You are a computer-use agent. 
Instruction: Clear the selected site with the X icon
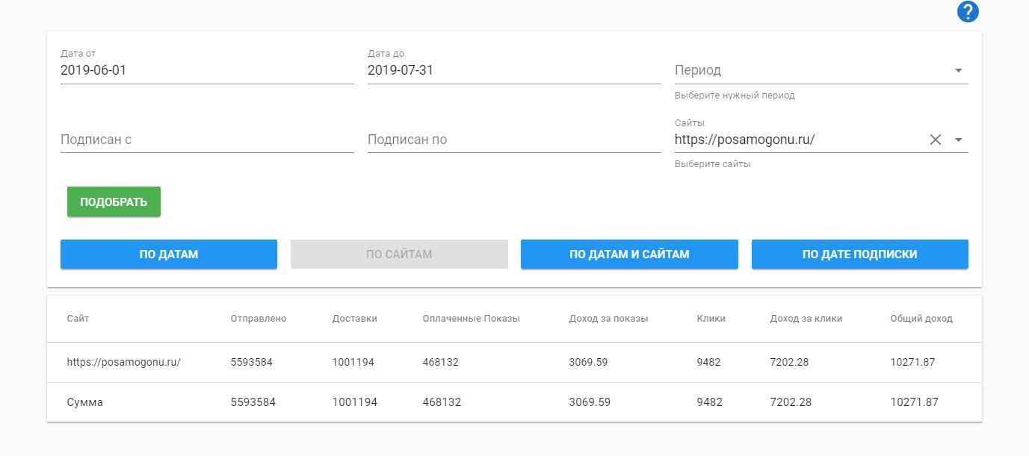pyautogui.click(x=935, y=140)
